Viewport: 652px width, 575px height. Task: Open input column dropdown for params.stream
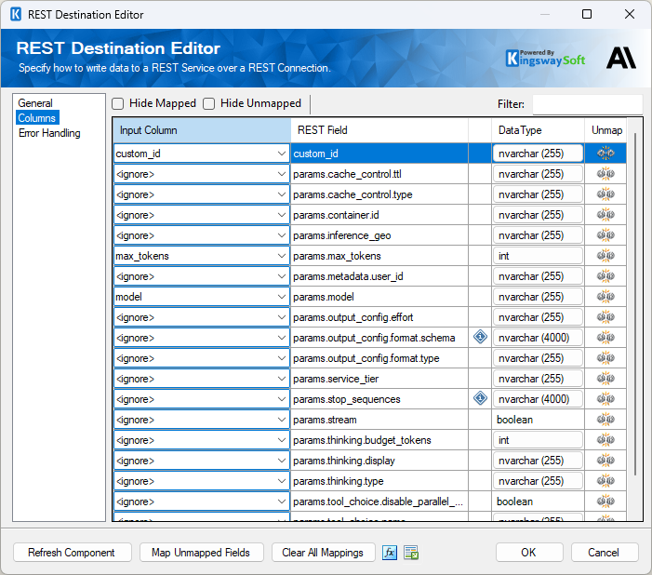pyautogui.click(x=282, y=420)
